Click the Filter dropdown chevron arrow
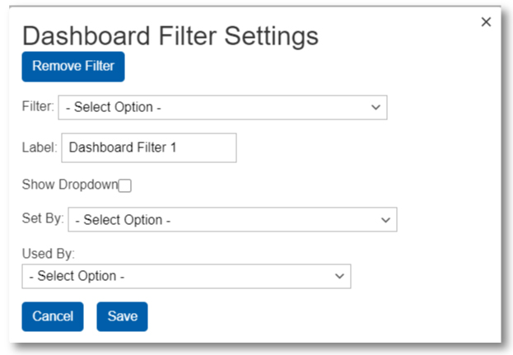The width and height of the screenshot is (513, 355). coord(375,107)
